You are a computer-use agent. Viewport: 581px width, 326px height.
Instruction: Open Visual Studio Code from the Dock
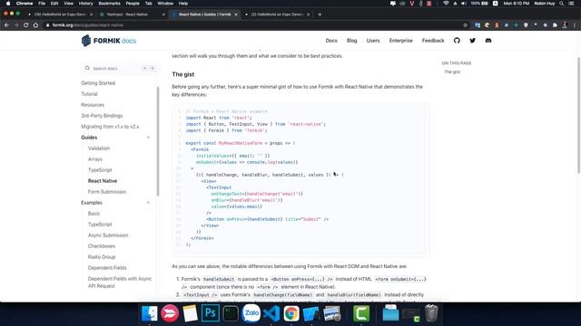coord(271,313)
